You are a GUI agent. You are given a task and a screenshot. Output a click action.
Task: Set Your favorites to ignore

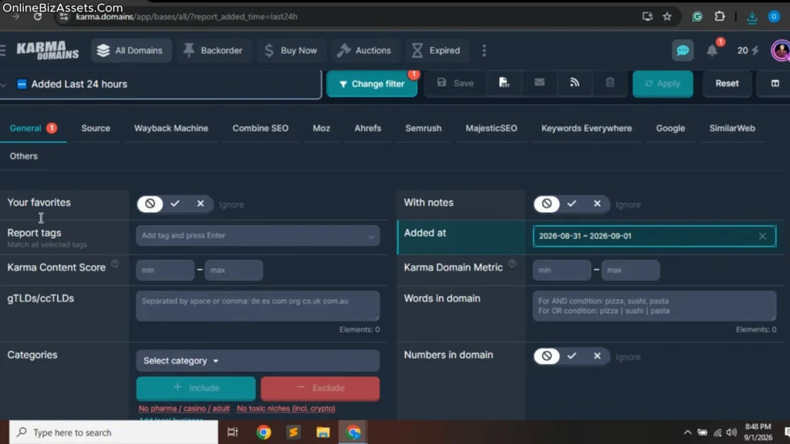point(150,203)
